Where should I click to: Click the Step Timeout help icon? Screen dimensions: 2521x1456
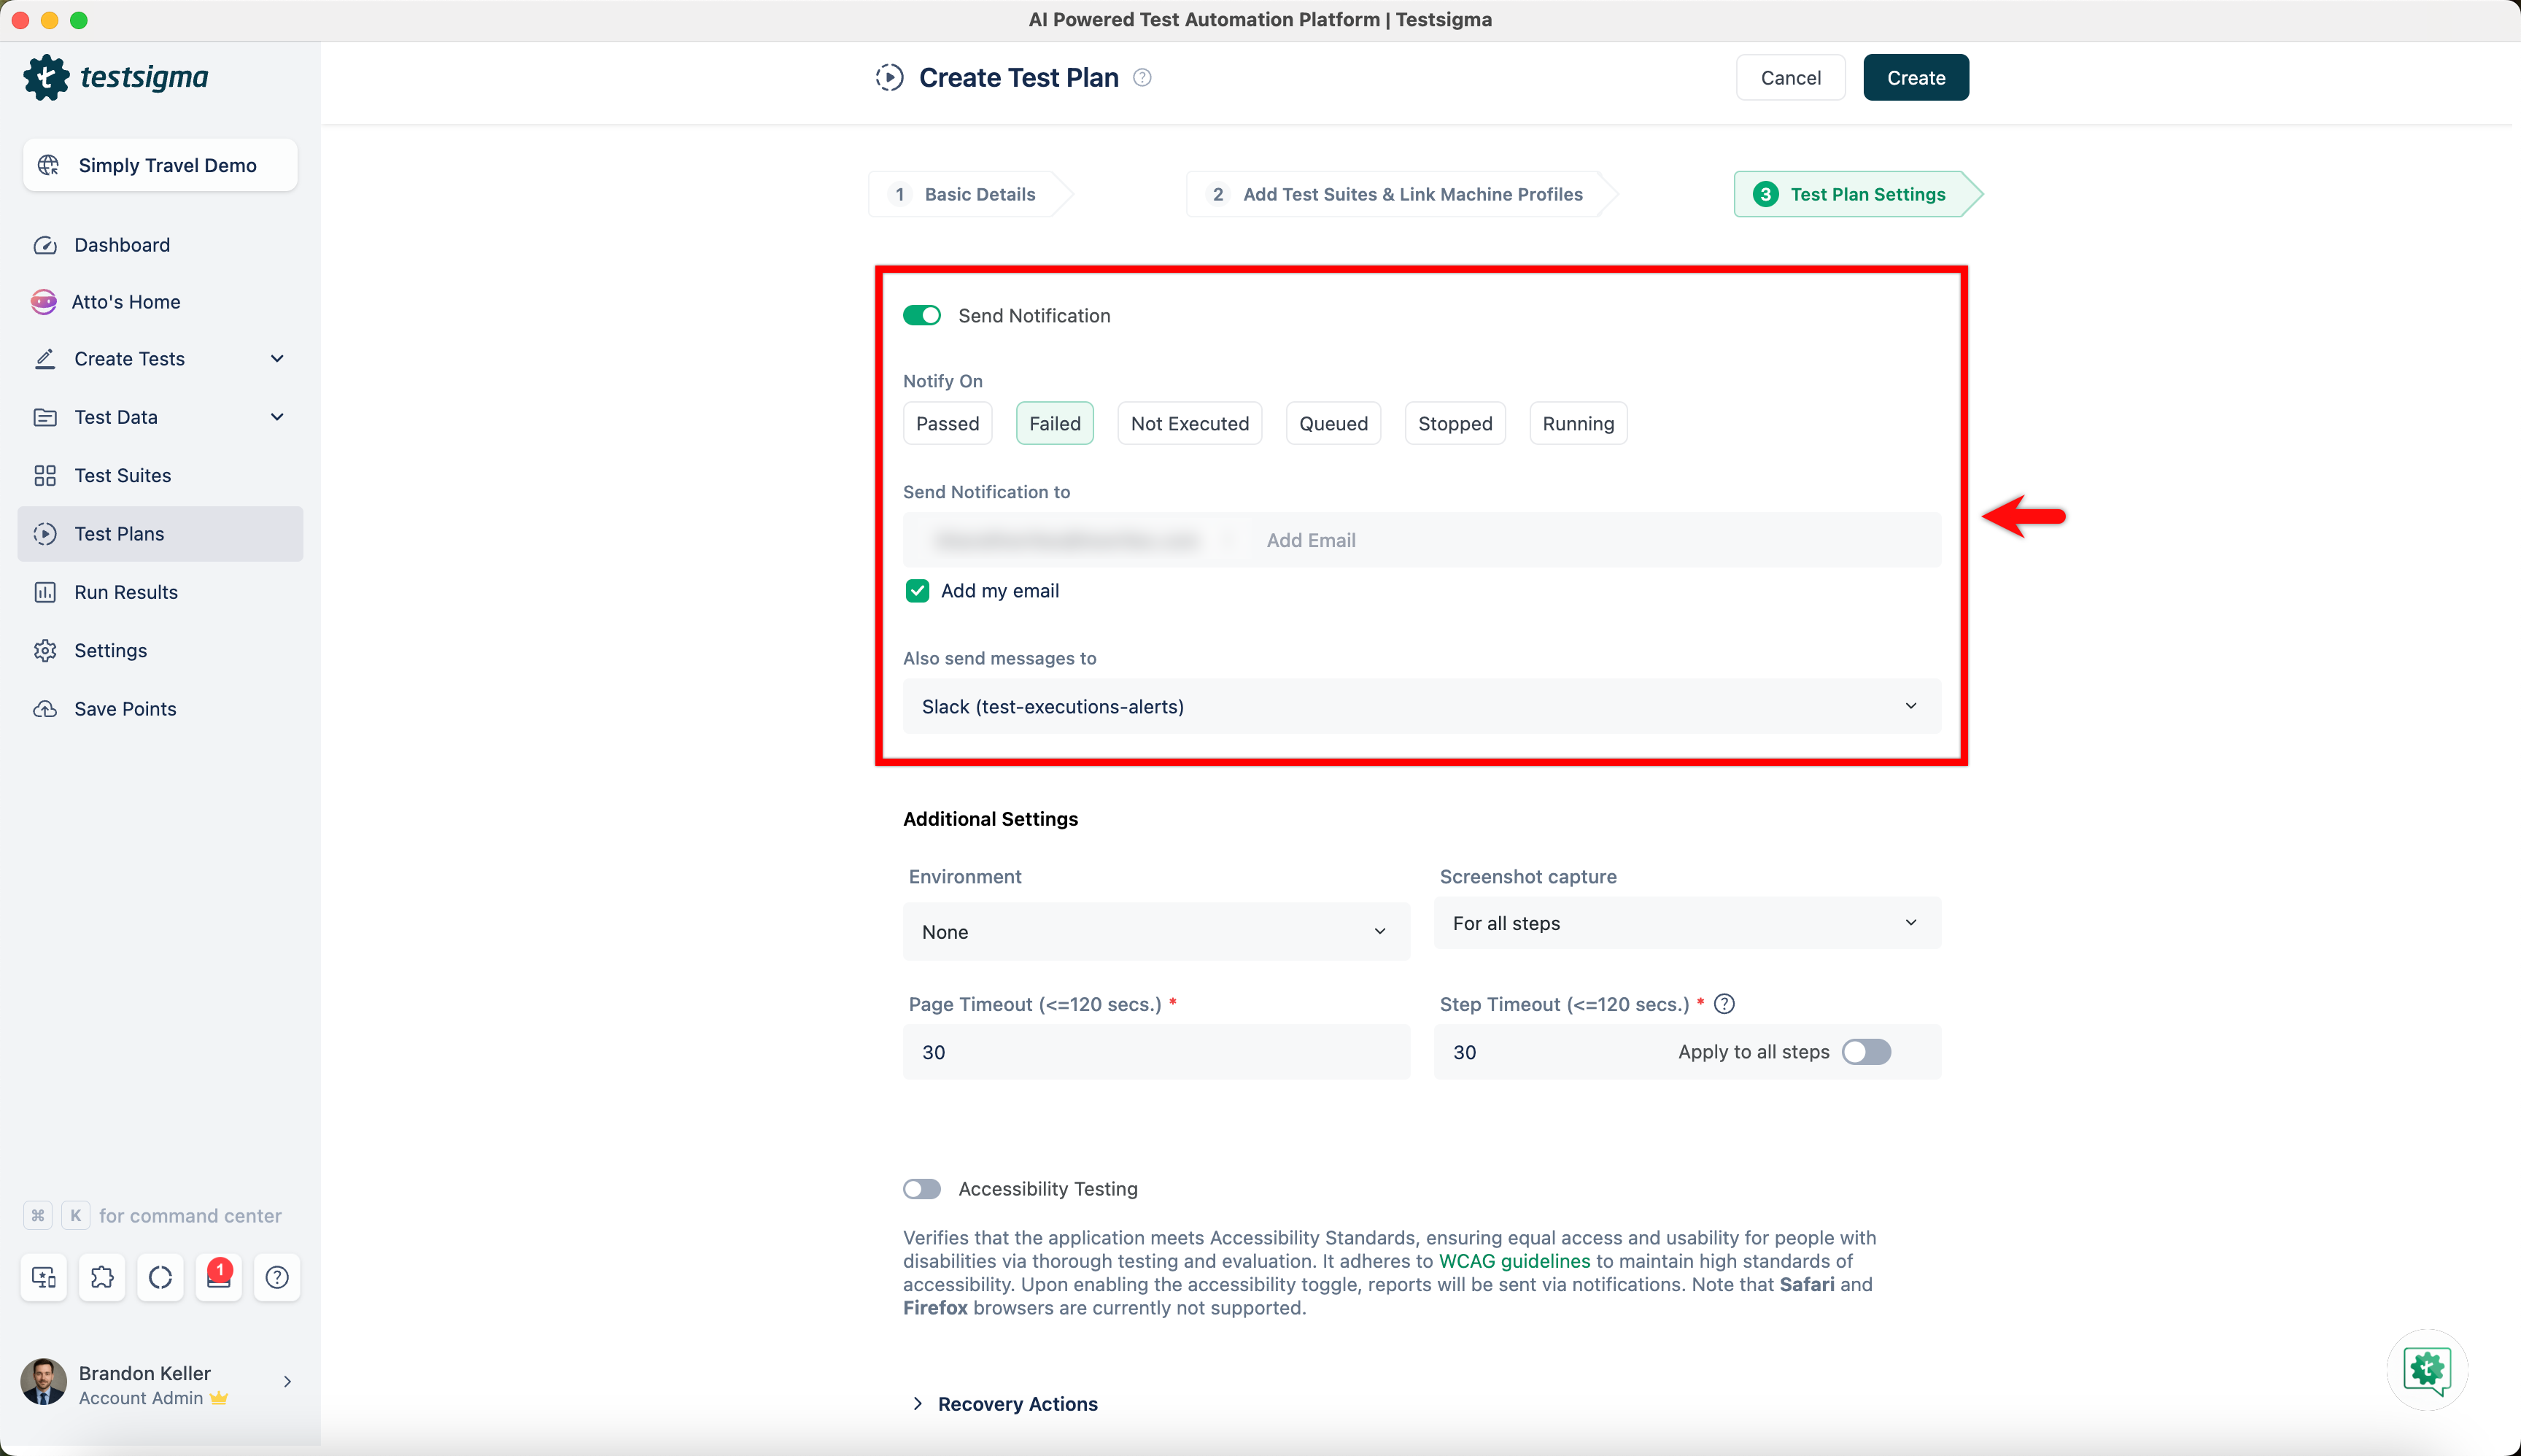[1724, 1004]
